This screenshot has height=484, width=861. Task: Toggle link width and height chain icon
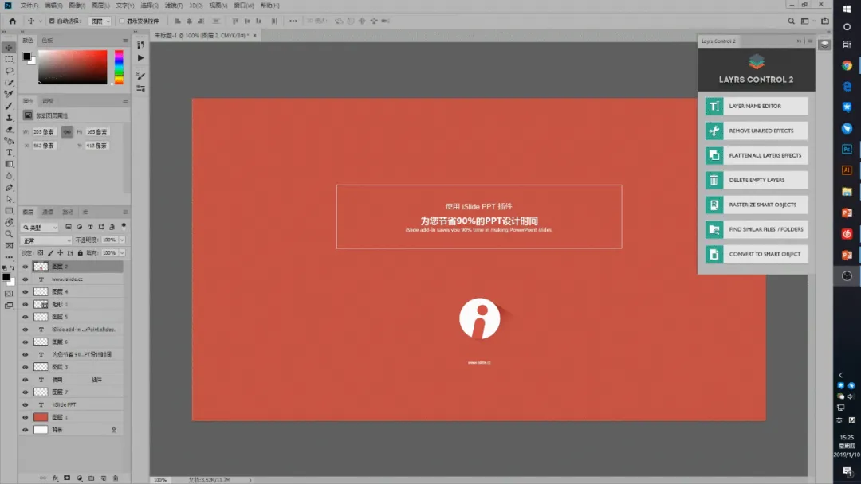coord(67,131)
